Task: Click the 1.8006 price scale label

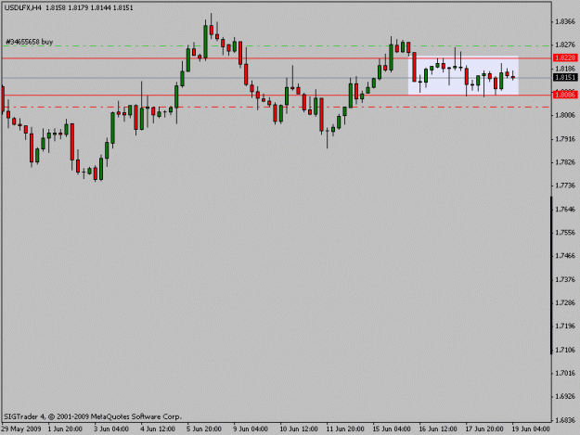Action: pos(565,115)
